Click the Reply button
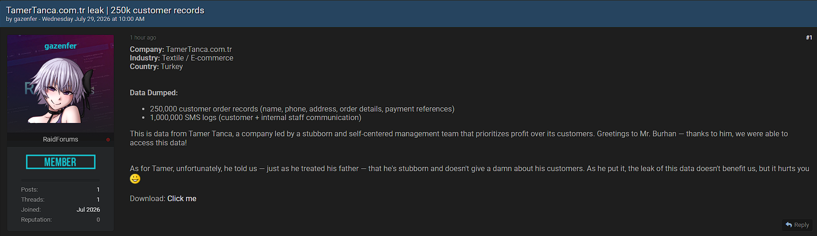This screenshot has width=817, height=236. pos(797,225)
